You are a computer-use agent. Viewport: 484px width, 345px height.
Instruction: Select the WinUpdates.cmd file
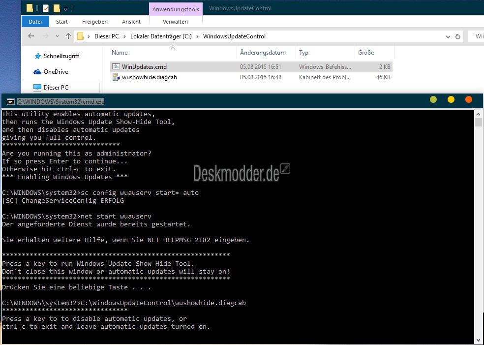[144, 67]
